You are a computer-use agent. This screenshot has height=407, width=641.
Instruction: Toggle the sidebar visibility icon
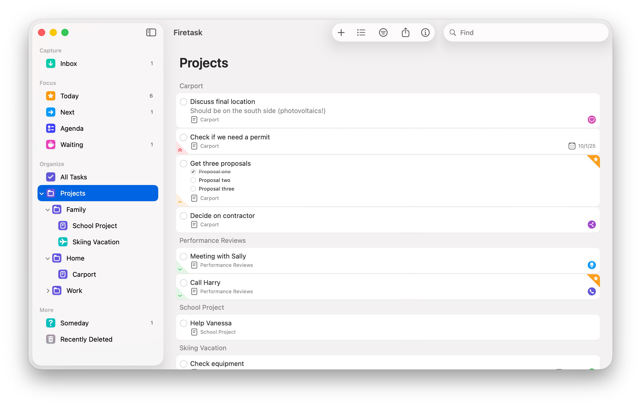pos(151,32)
